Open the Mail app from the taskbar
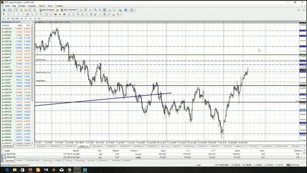The width and height of the screenshot is (307, 173). pyautogui.click(x=61, y=170)
